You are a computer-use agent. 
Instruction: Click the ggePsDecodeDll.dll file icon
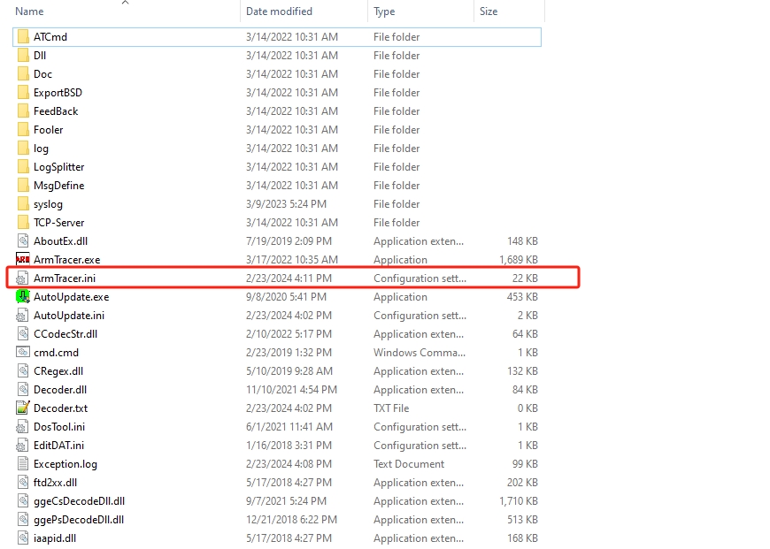[23, 520]
